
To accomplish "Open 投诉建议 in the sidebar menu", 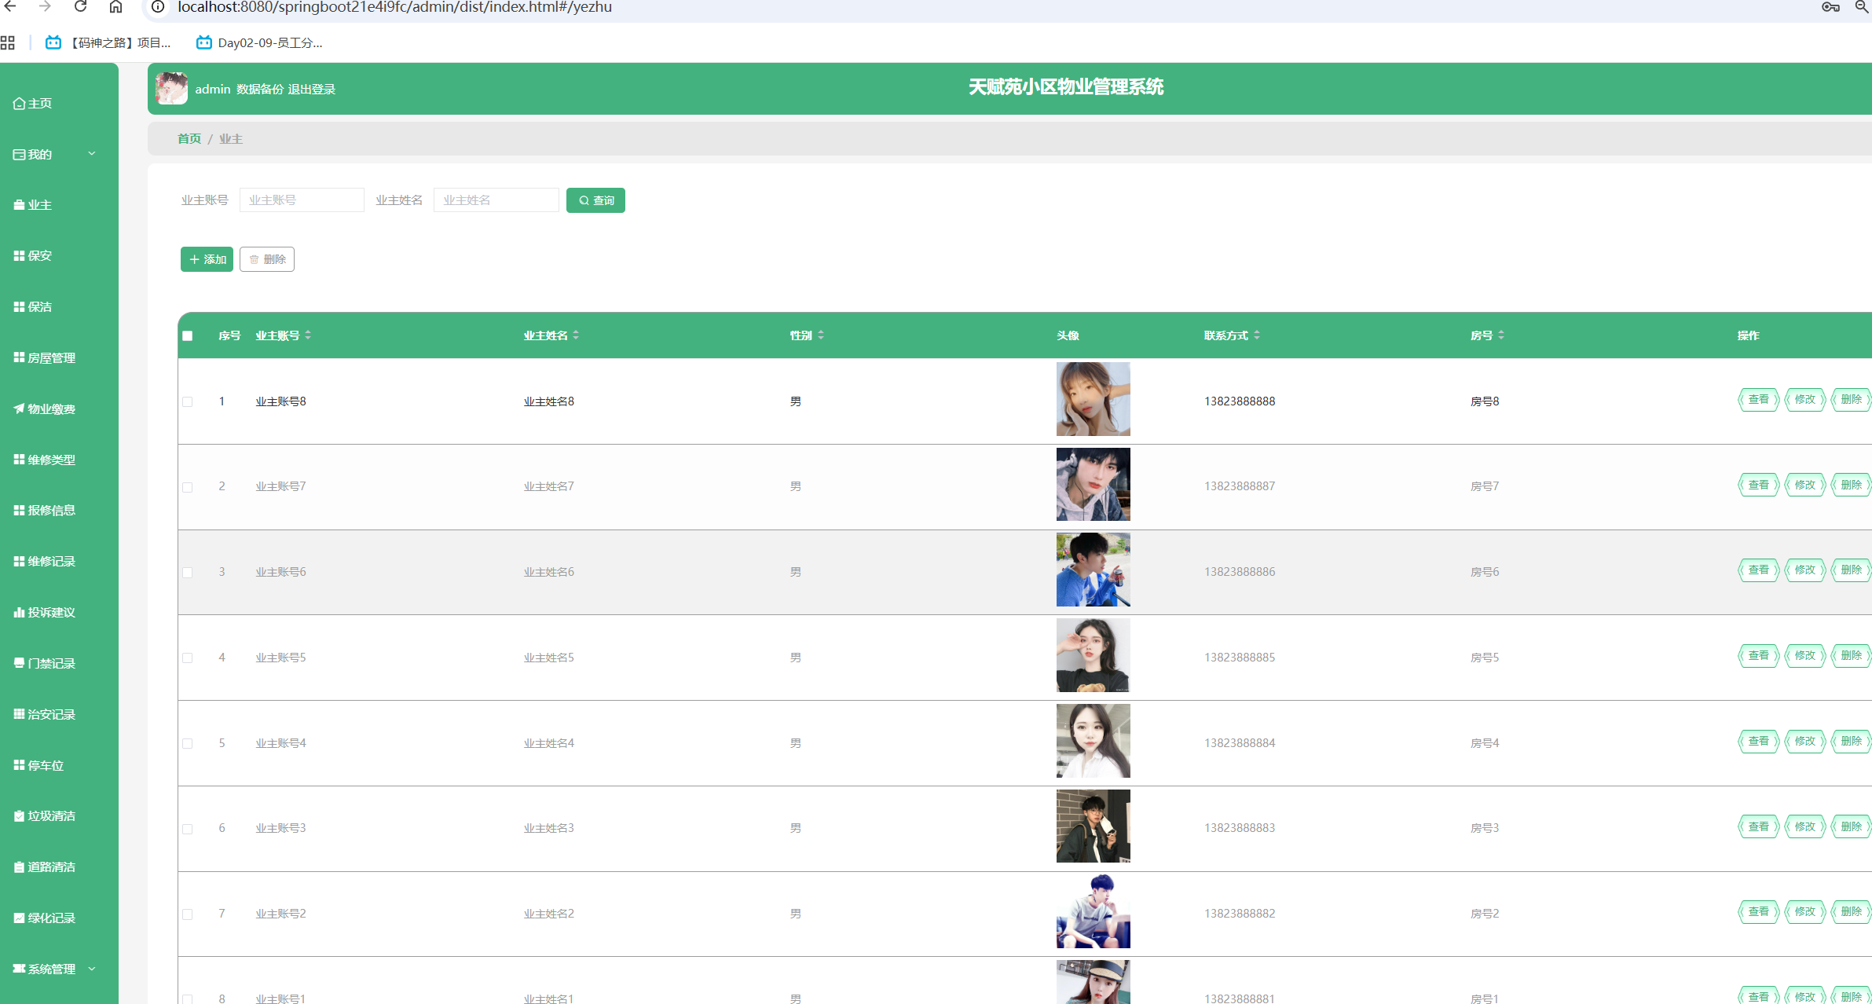I will [51, 612].
